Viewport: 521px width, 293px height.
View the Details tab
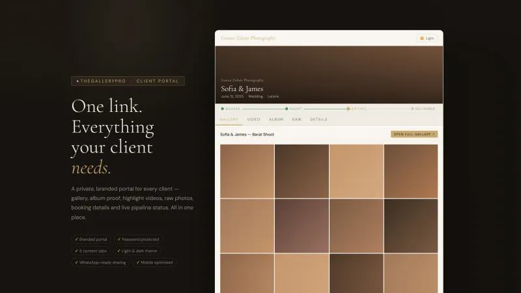pyautogui.click(x=318, y=119)
